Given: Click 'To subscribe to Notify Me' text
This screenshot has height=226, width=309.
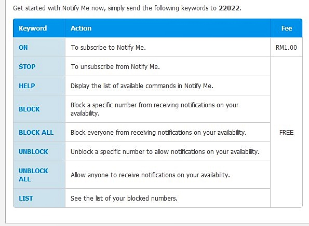Looking at the screenshot, I should pos(108,48).
